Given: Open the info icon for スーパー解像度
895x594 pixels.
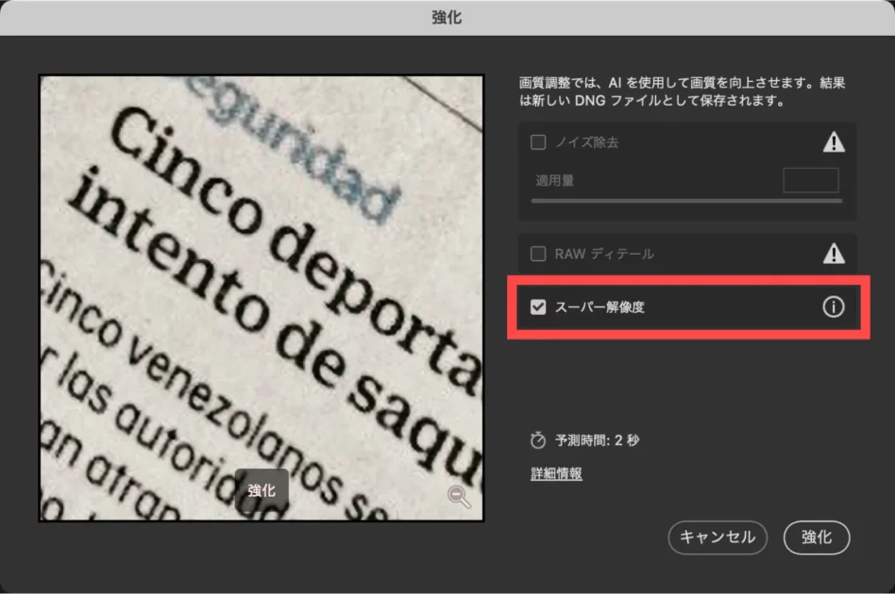Looking at the screenshot, I should tap(833, 307).
